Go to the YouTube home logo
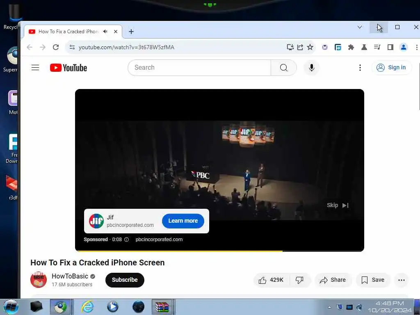The image size is (420, 315). point(68,68)
